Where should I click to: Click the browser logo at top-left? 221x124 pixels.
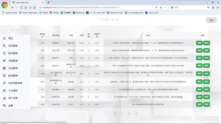[5, 5]
